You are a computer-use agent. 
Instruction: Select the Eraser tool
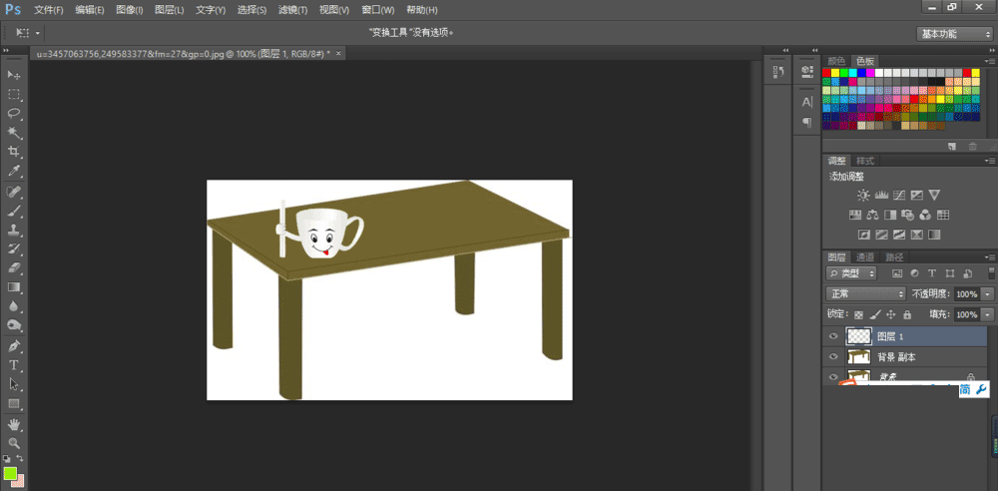[14, 268]
